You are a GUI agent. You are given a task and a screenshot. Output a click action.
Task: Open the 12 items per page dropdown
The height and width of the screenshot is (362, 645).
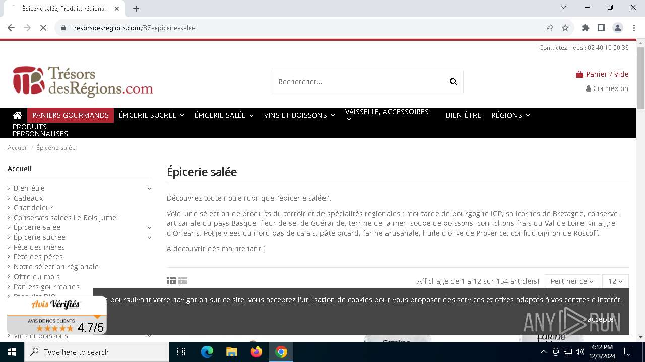(x=615, y=281)
